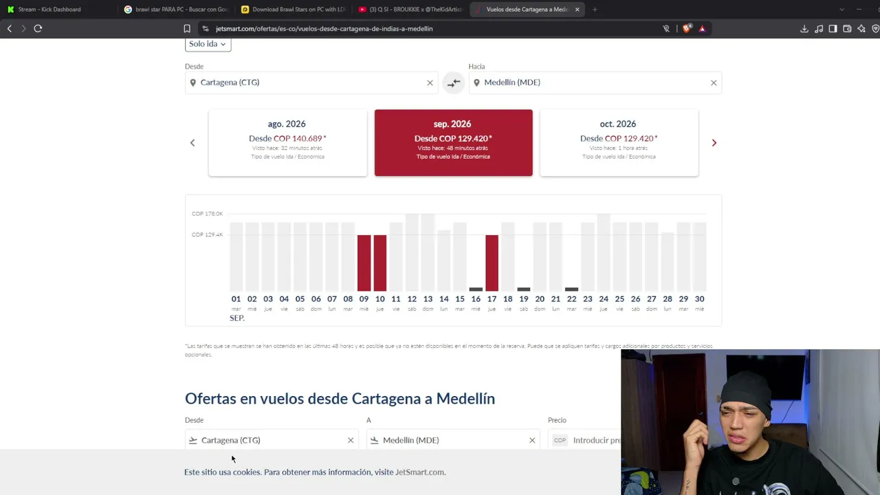Go back using the browser back arrow
The height and width of the screenshot is (495, 880).
tap(10, 28)
